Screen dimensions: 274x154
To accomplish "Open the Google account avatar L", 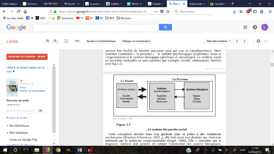I will coord(264,27).
